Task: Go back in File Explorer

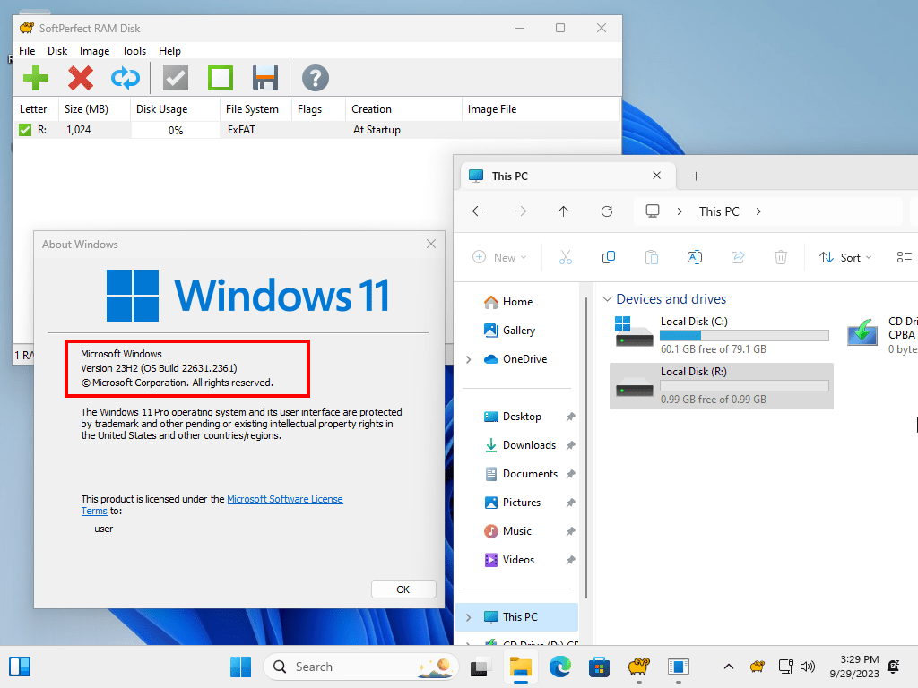Action: pyautogui.click(x=478, y=211)
